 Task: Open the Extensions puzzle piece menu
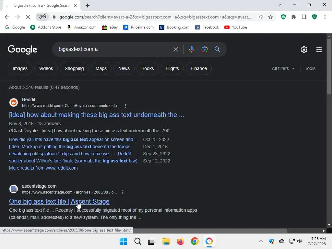(294, 17)
